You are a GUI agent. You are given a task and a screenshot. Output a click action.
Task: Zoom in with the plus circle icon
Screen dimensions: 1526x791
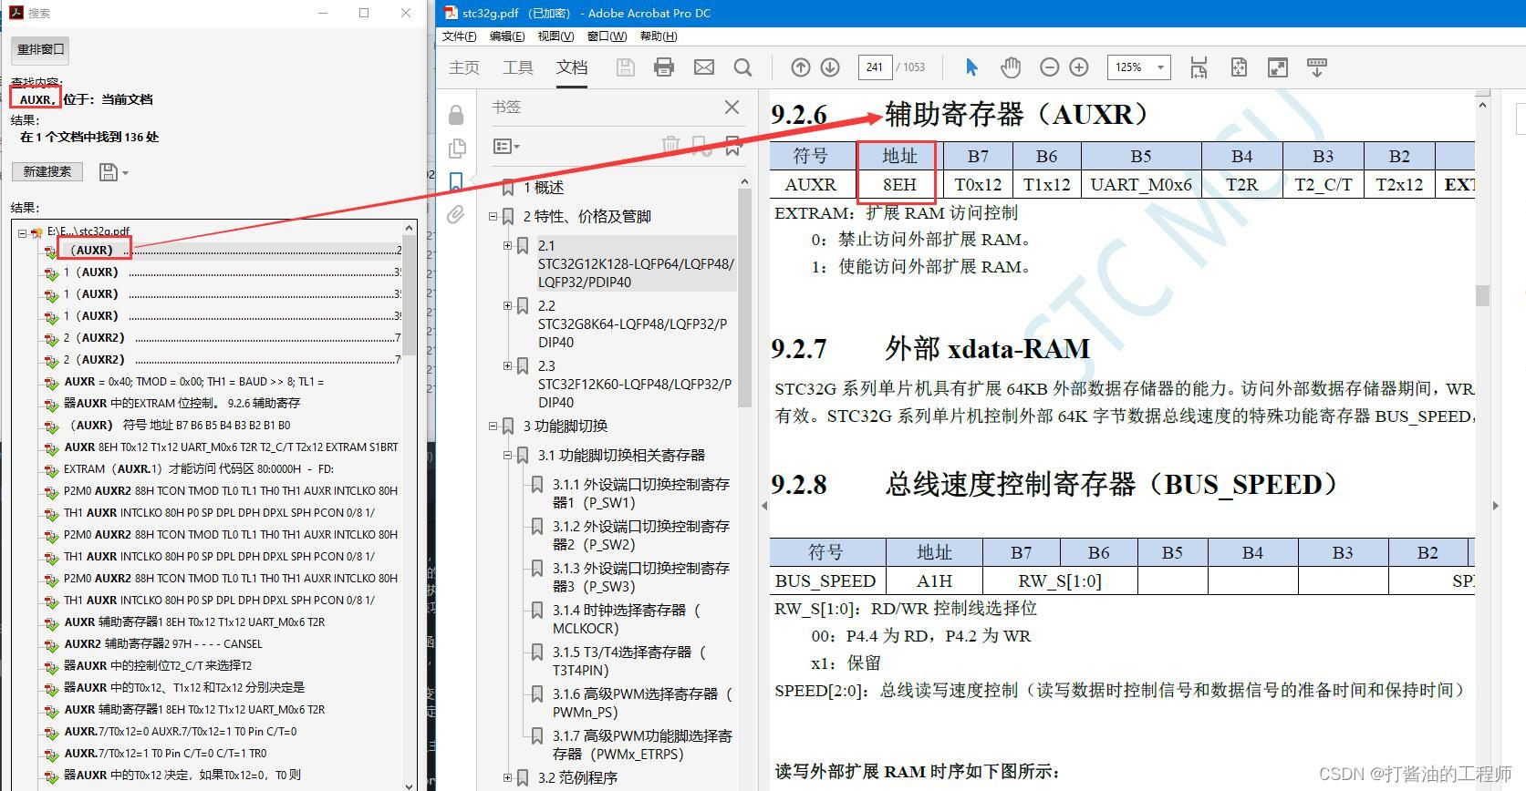(x=1079, y=67)
